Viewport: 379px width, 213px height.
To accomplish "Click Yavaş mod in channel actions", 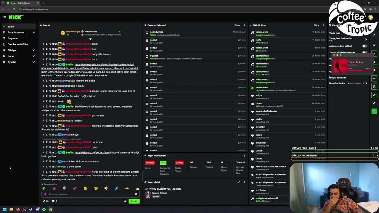I will 335,33.
